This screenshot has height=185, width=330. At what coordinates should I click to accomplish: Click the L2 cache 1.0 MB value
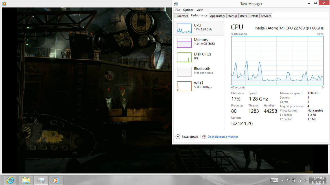312,119
